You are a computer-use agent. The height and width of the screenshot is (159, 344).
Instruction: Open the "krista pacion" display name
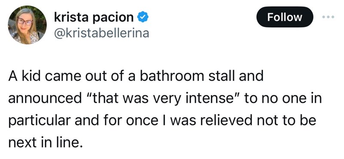[94, 18]
